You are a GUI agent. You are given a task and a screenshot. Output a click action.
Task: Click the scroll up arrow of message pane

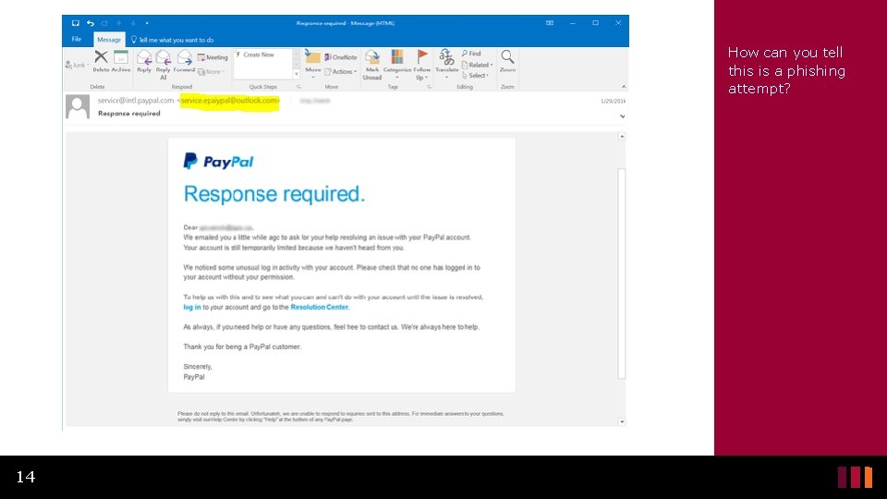pos(622,137)
